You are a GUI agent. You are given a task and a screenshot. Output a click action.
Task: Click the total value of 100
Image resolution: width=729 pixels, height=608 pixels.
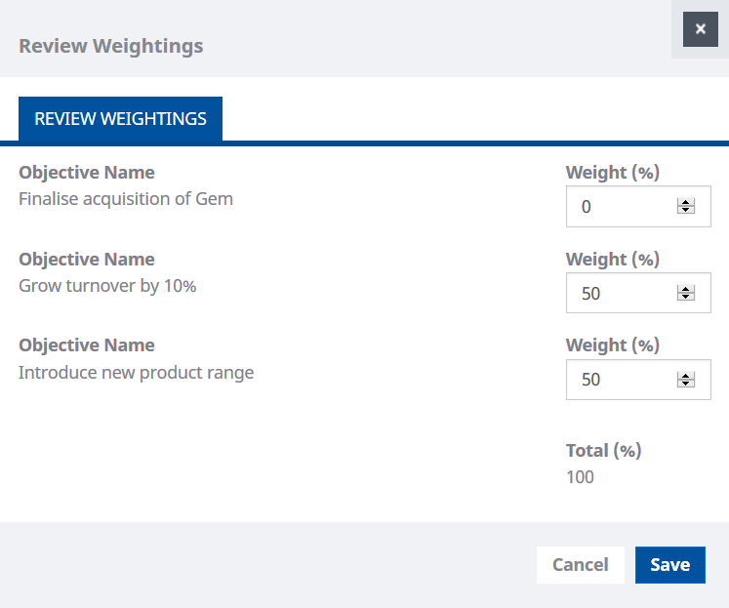click(580, 477)
